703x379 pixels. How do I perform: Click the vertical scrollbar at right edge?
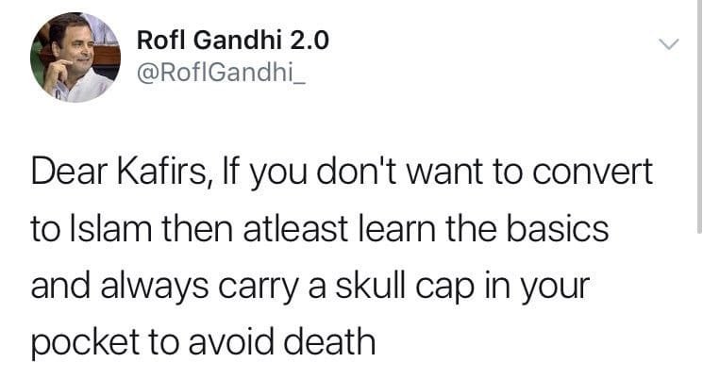coord(699,117)
